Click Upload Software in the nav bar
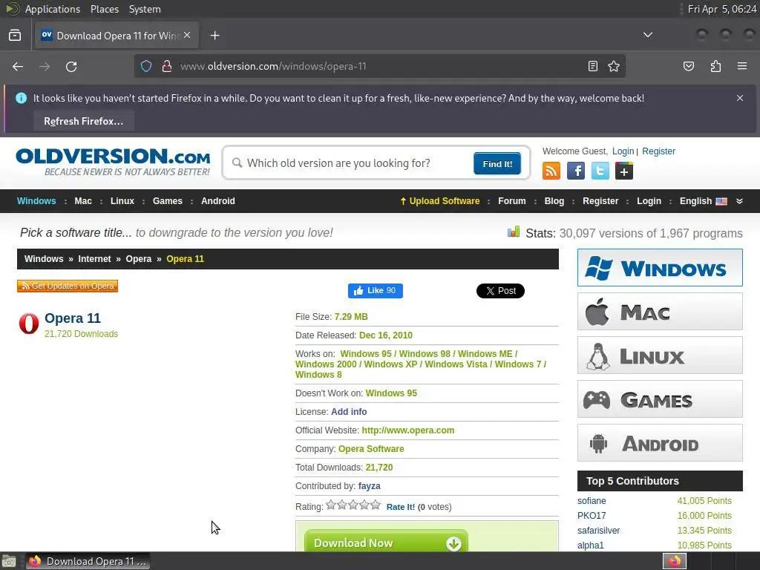 439,201
